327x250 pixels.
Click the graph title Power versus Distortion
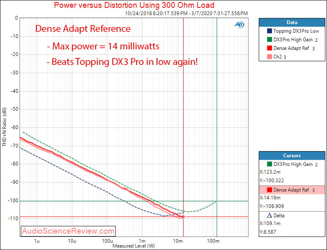coord(134,5)
